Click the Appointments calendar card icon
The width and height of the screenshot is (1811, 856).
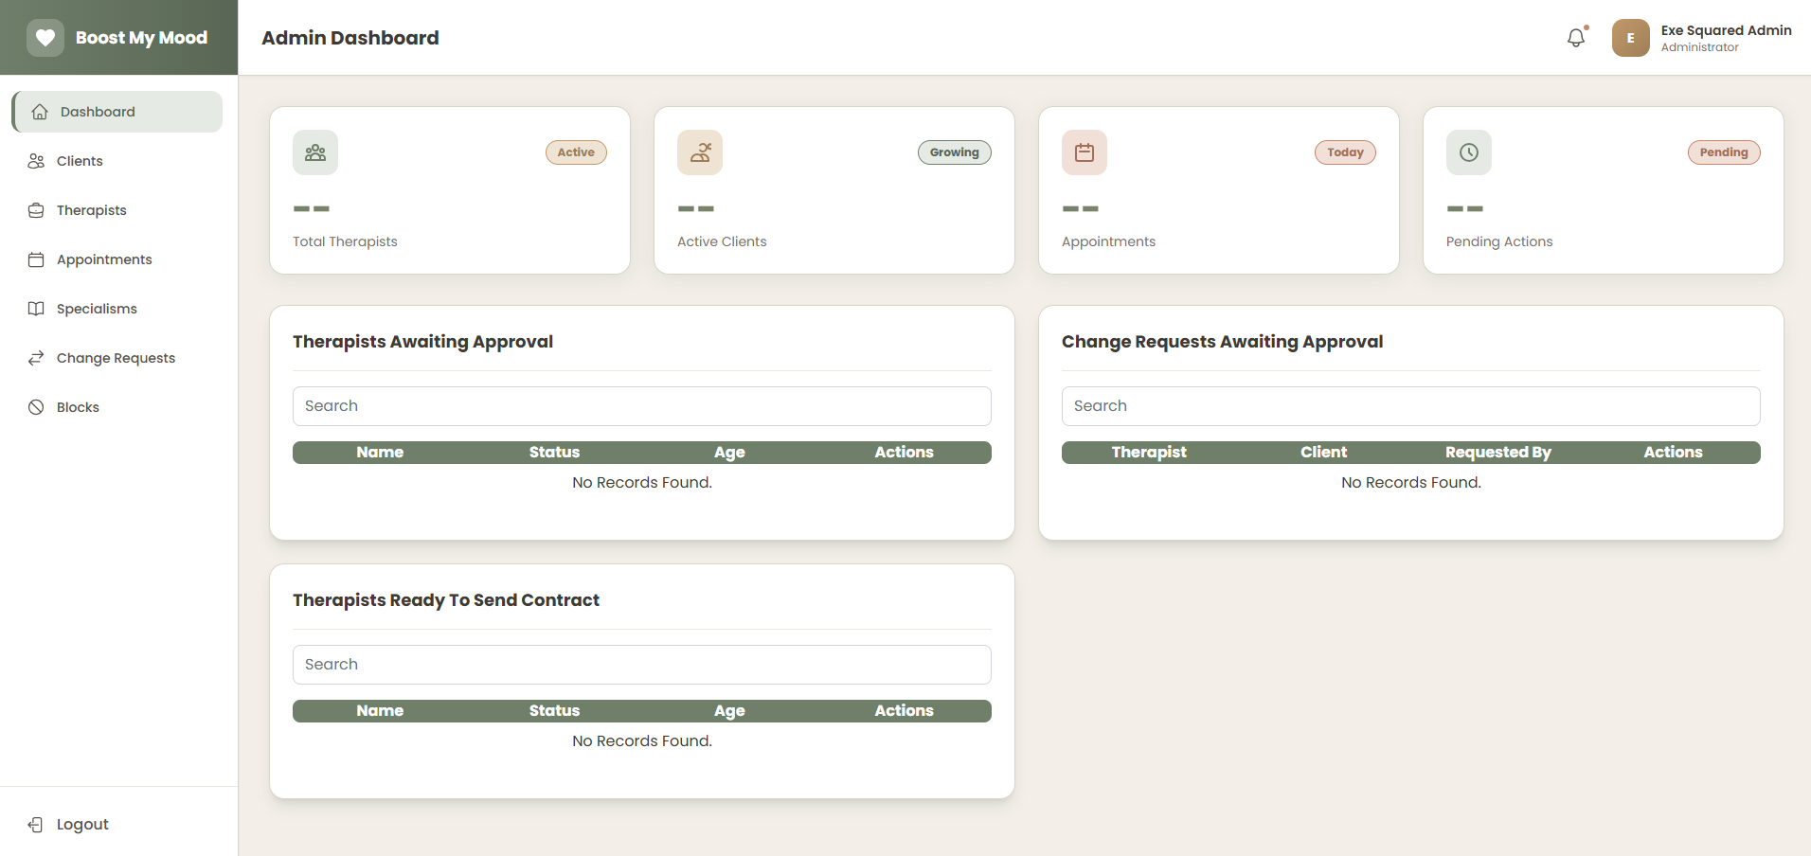click(1085, 152)
